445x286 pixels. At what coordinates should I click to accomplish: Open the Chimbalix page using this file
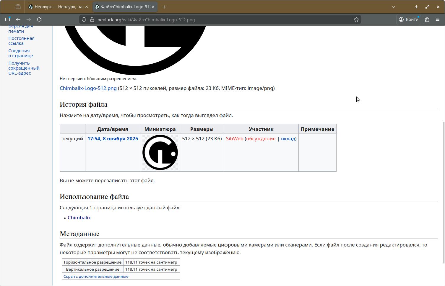pos(79,218)
